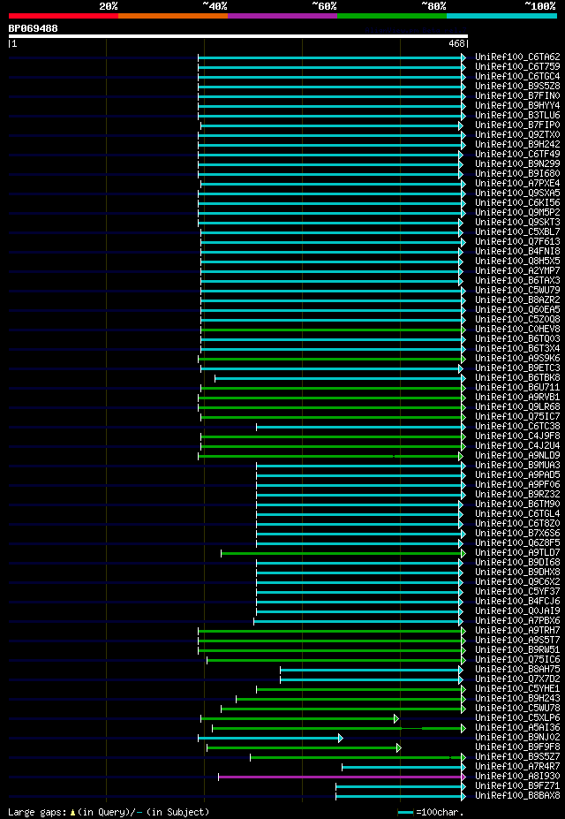565x819 pixels.
Task: Open the UniRef100_B9N299 hit label
Action: (517, 164)
